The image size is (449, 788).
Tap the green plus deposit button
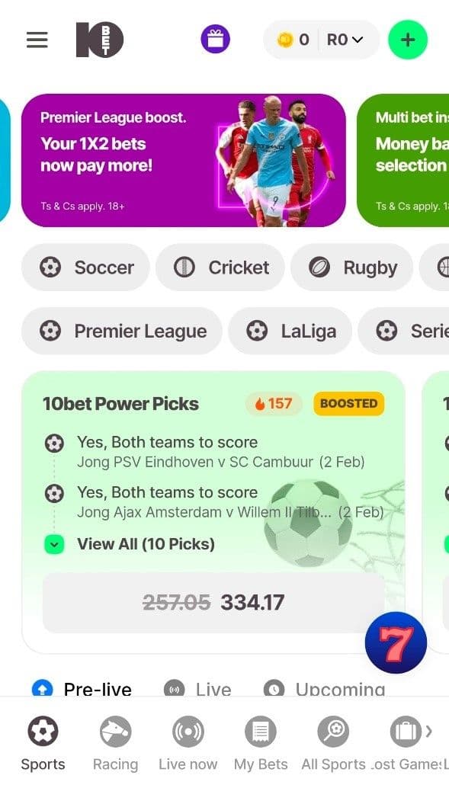408,40
